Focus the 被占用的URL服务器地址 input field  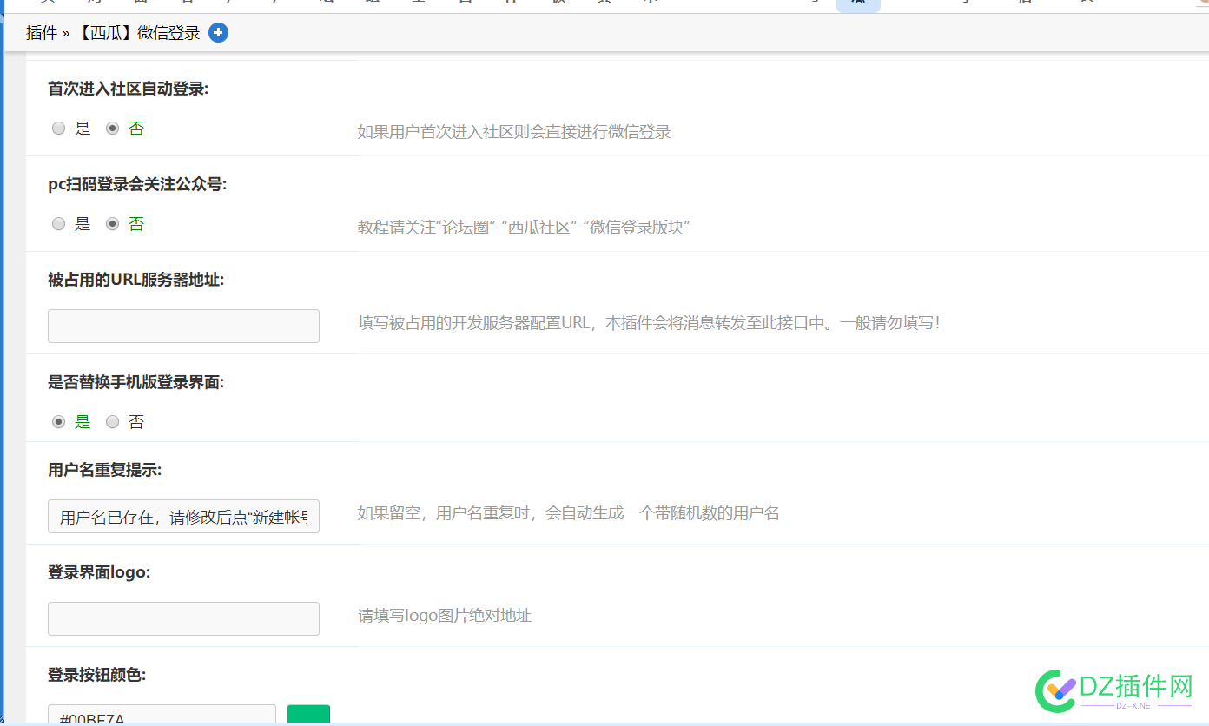tap(183, 326)
